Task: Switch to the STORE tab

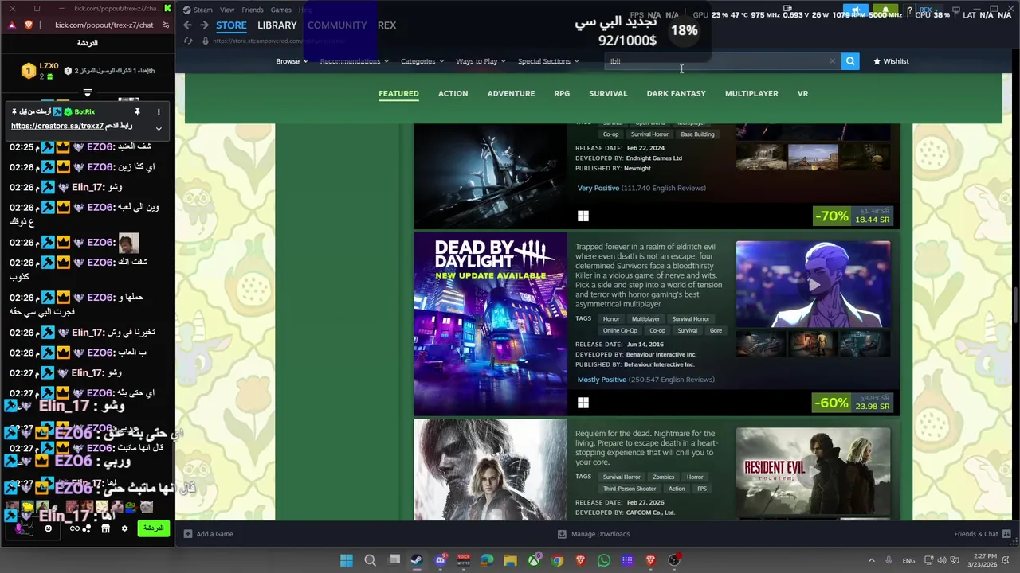Action: click(231, 25)
